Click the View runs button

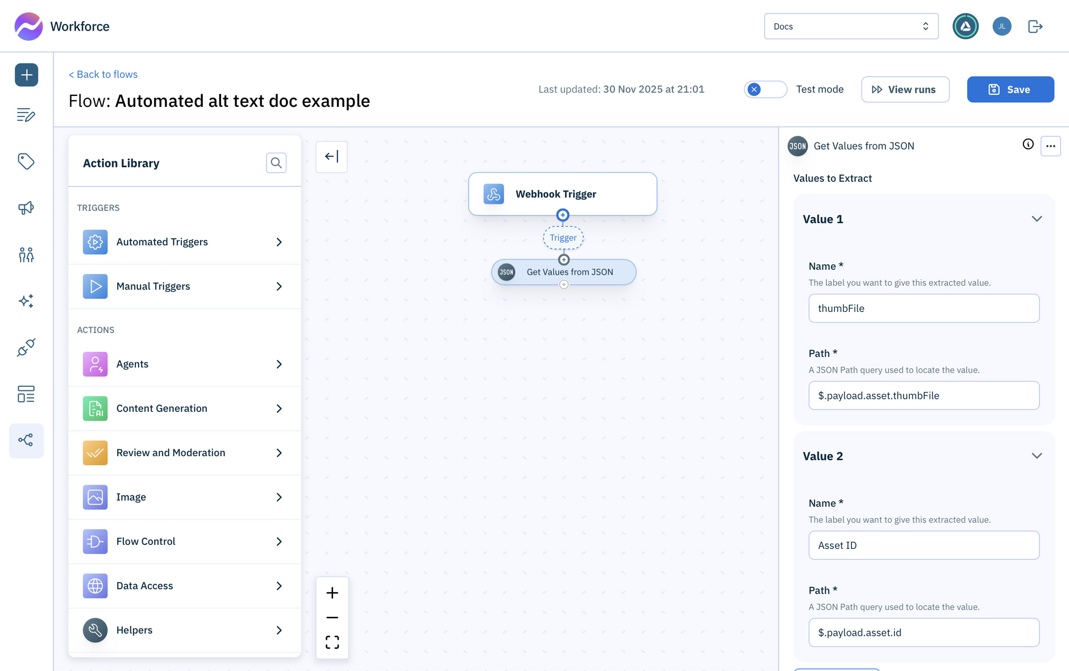[x=905, y=89]
